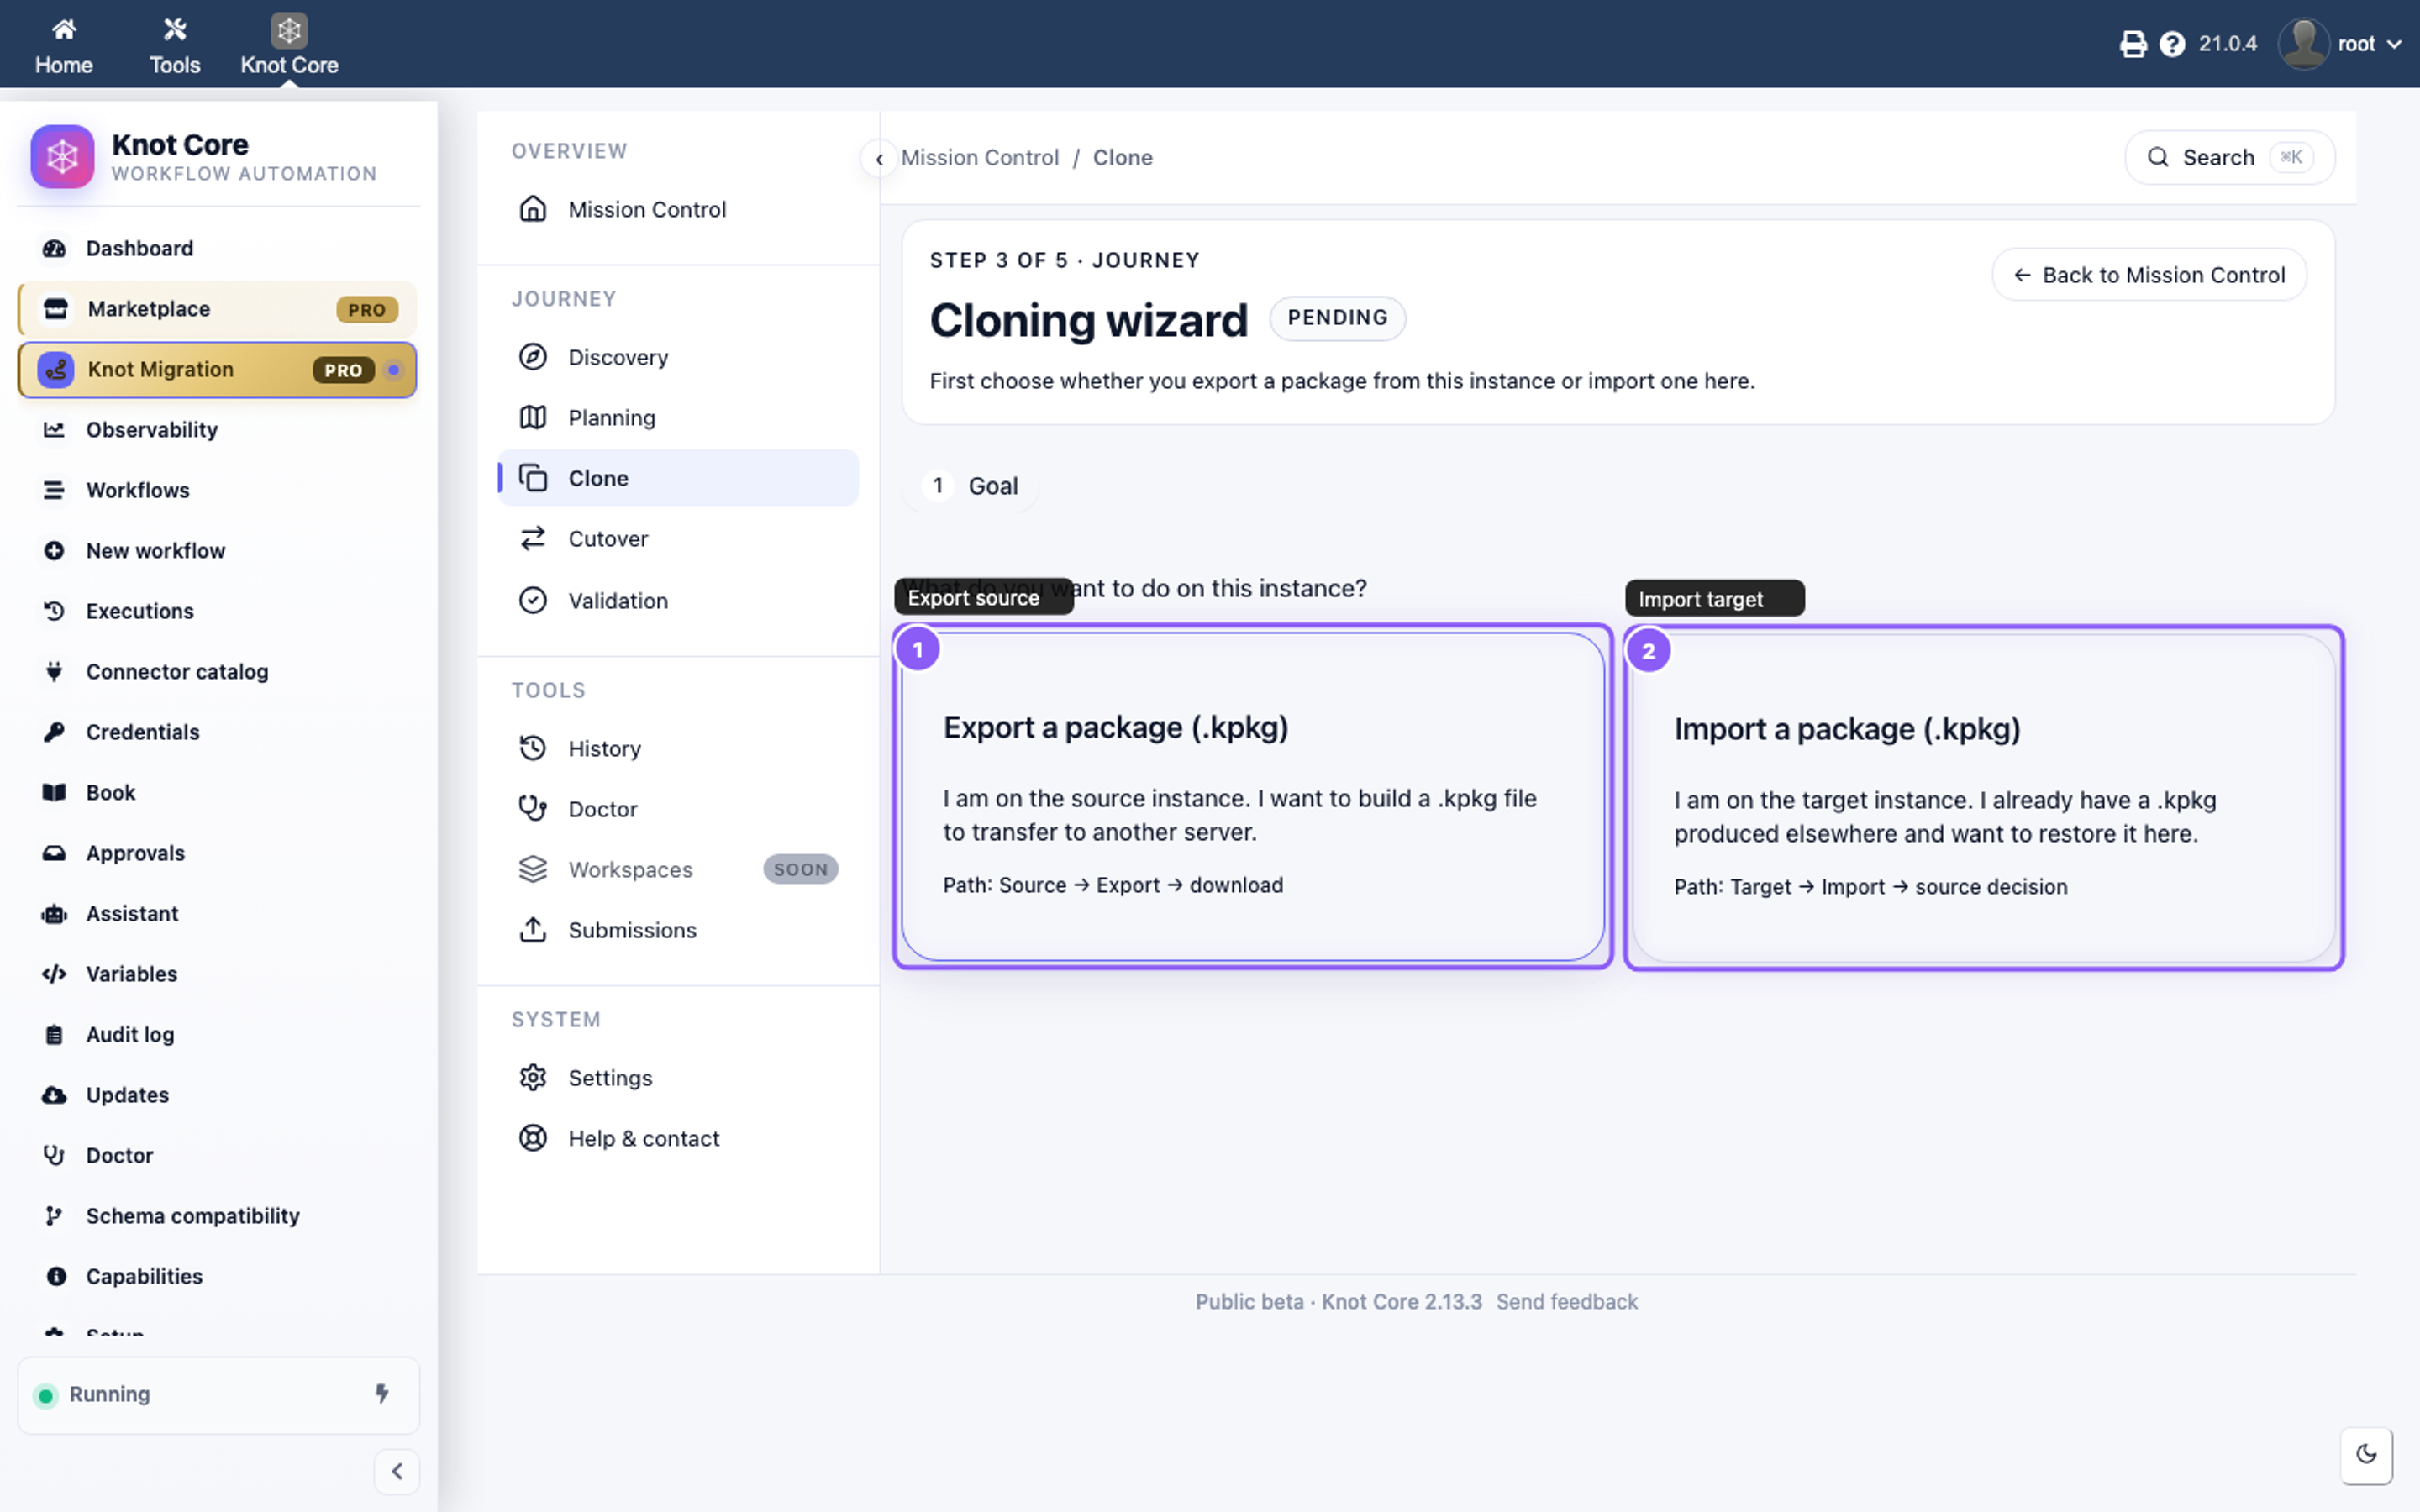Open the Assistant robot icon item

click(x=218, y=914)
